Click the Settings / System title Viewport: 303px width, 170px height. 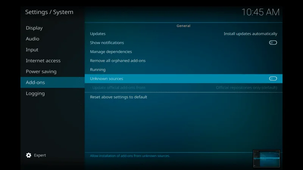tap(49, 12)
